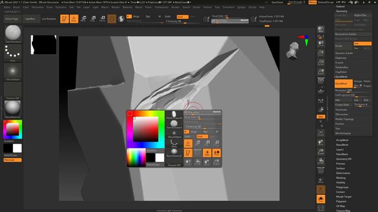Expand the EdgeLoop section

pyautogui.click(x=341, y=58)
